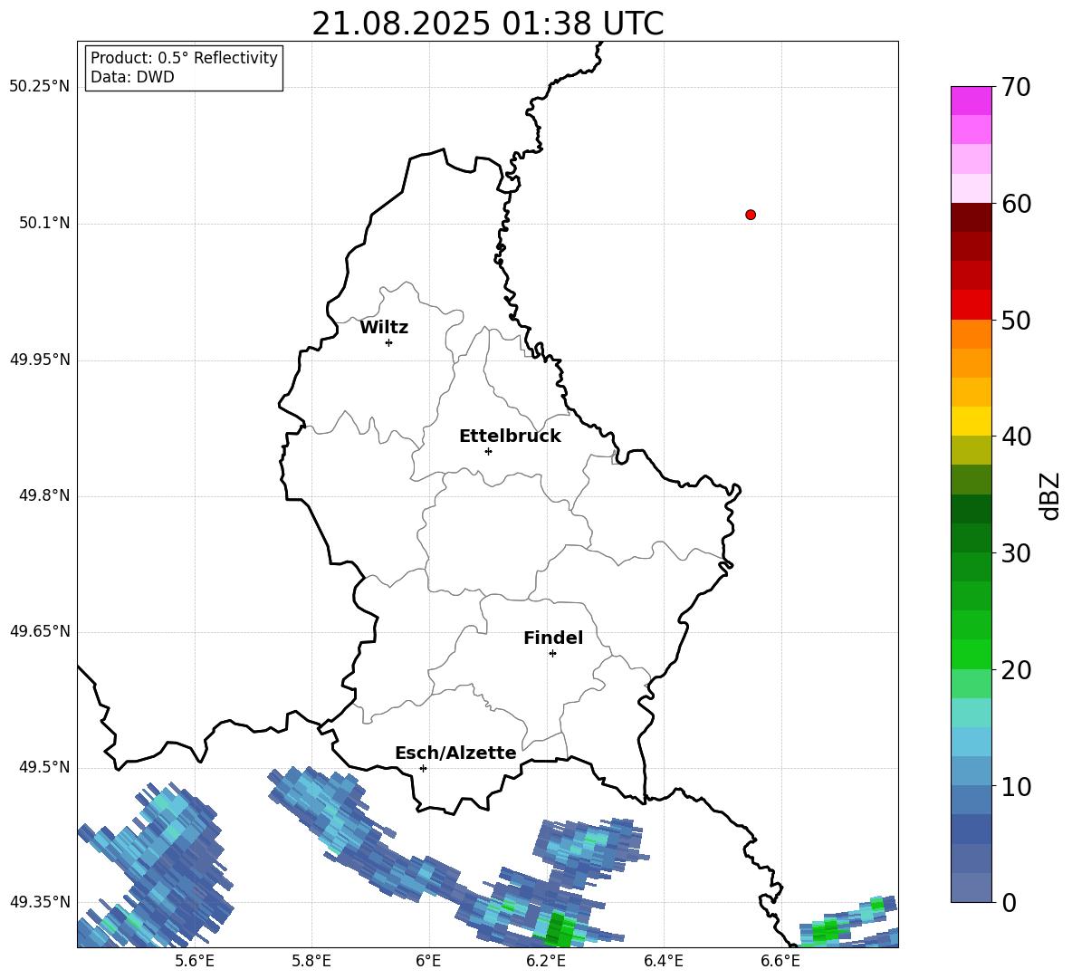The height and width of the screenshot is (979, 1072).
Task: Click the yellow colorbar swatch above 40
Action: pos(971,421)
